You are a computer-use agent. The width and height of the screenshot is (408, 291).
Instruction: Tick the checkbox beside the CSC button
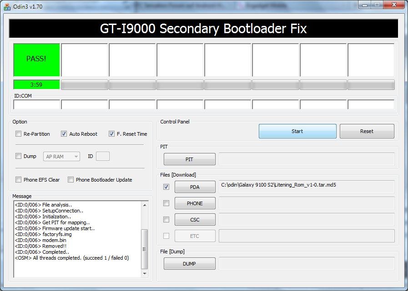166,220
